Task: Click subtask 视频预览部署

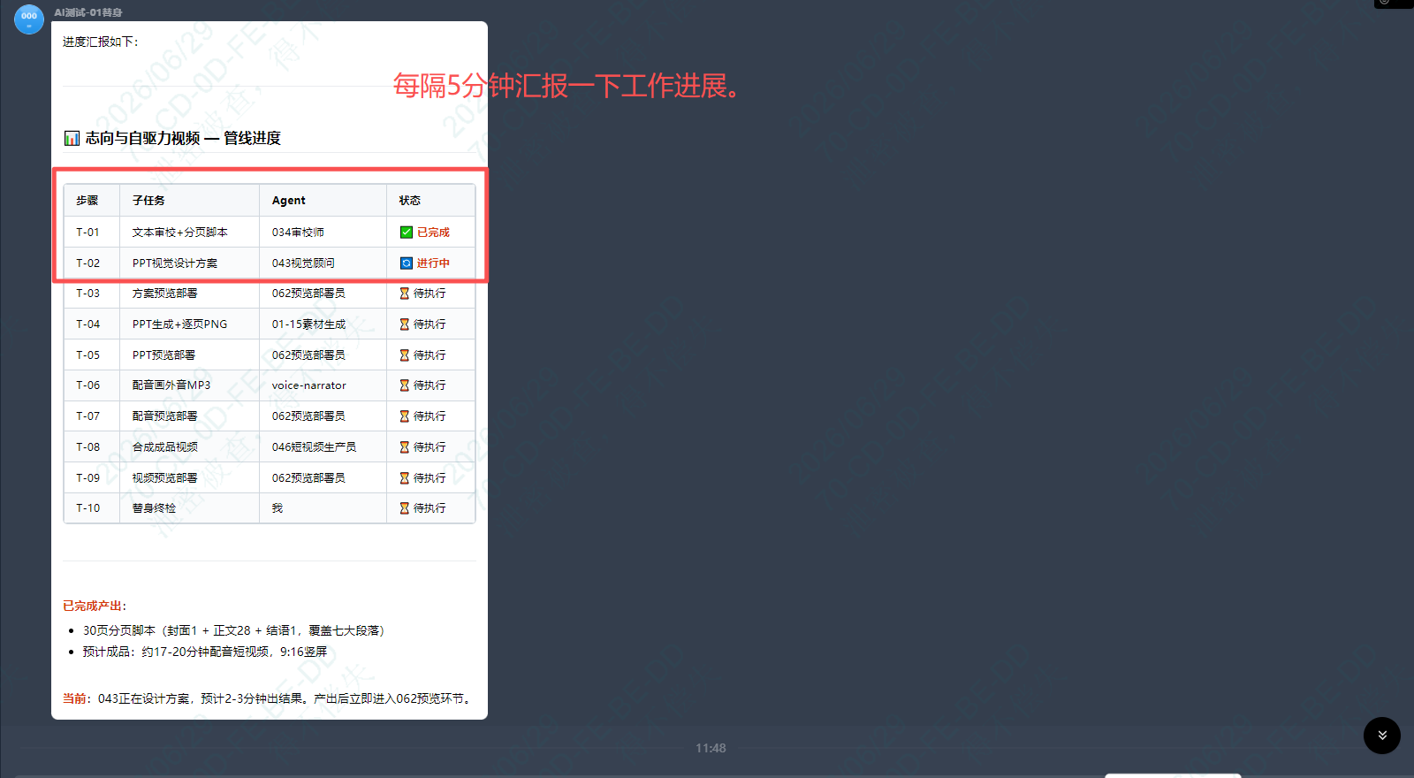Action: 165,478
